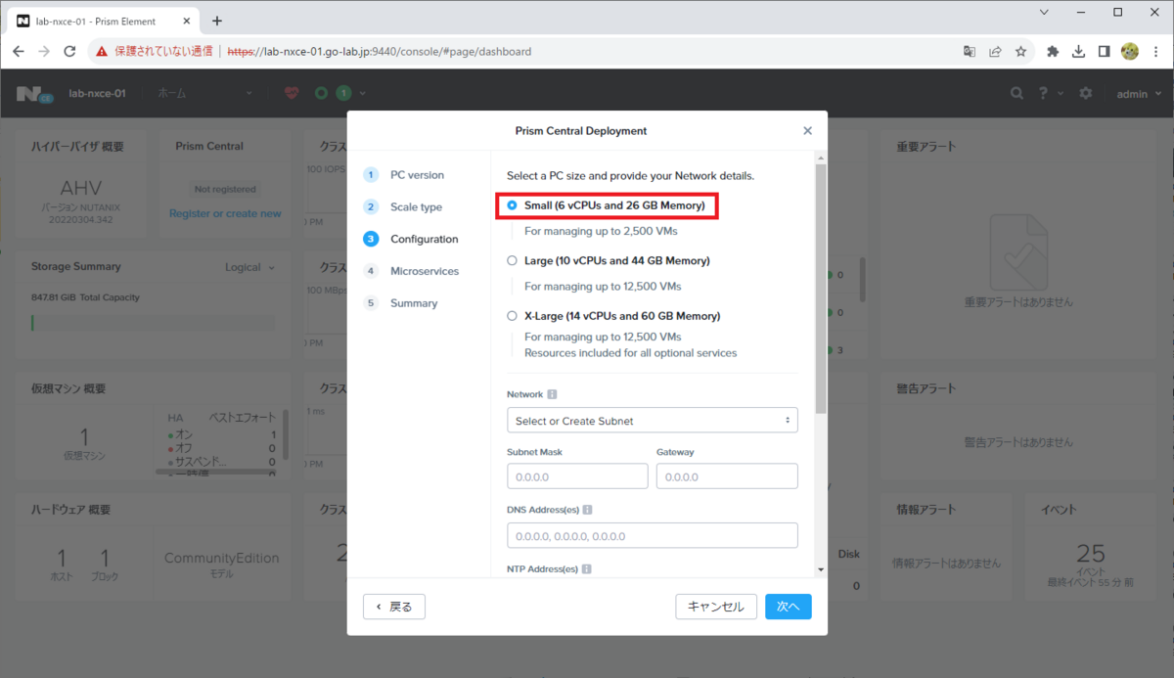Open the tab search chevron

point(1045,13)
